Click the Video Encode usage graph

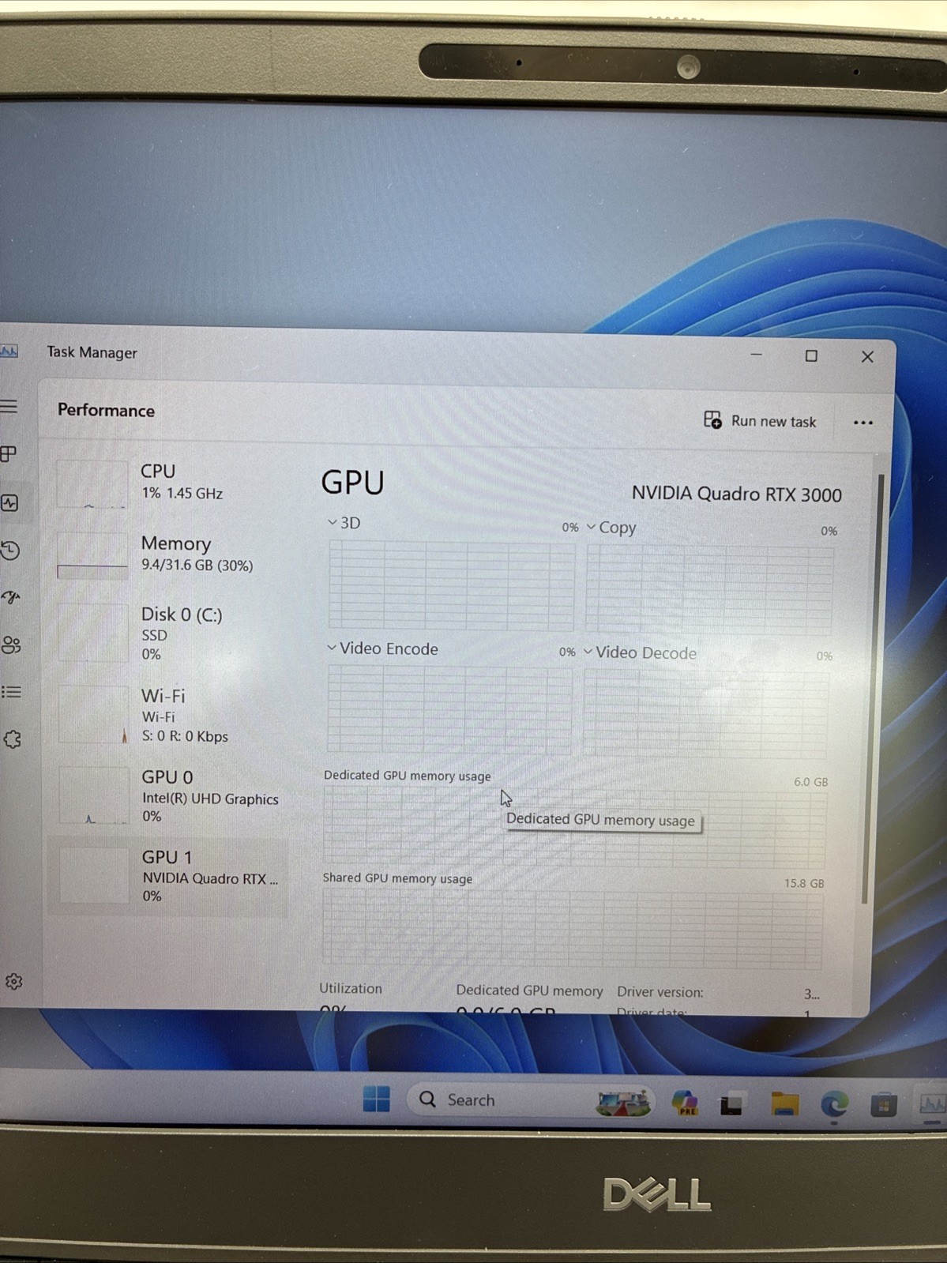[x=449, y=709]
